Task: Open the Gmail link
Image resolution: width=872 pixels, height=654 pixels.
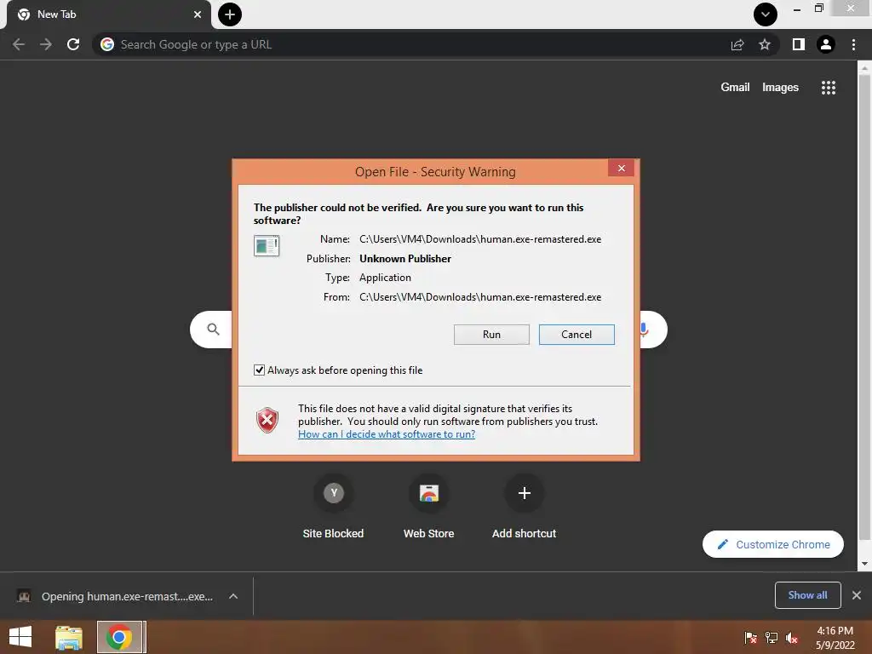Action: [x=735, y=88]
